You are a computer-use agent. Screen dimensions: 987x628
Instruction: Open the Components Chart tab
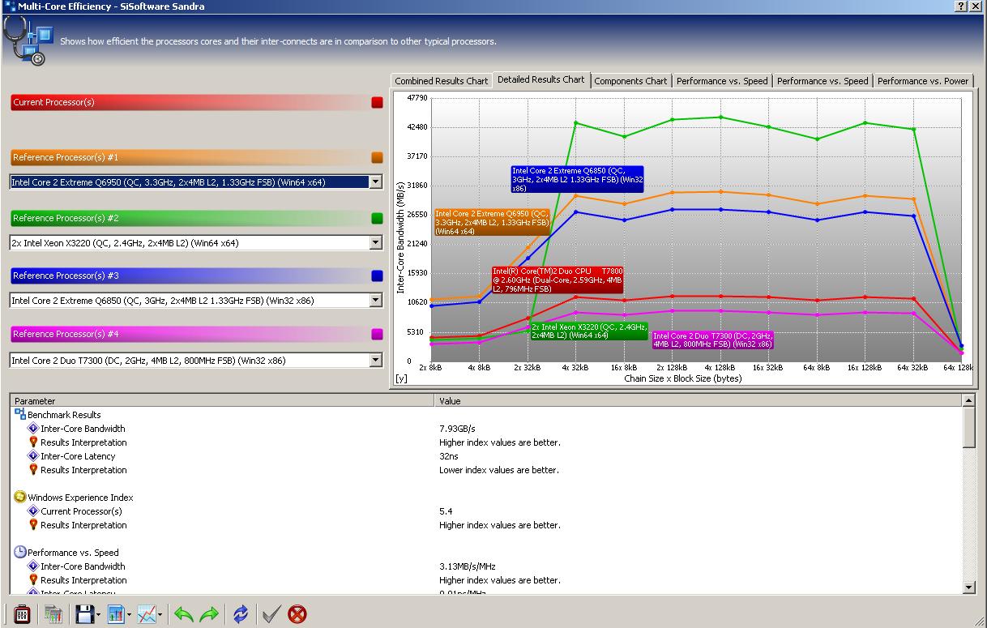point(630,81)
